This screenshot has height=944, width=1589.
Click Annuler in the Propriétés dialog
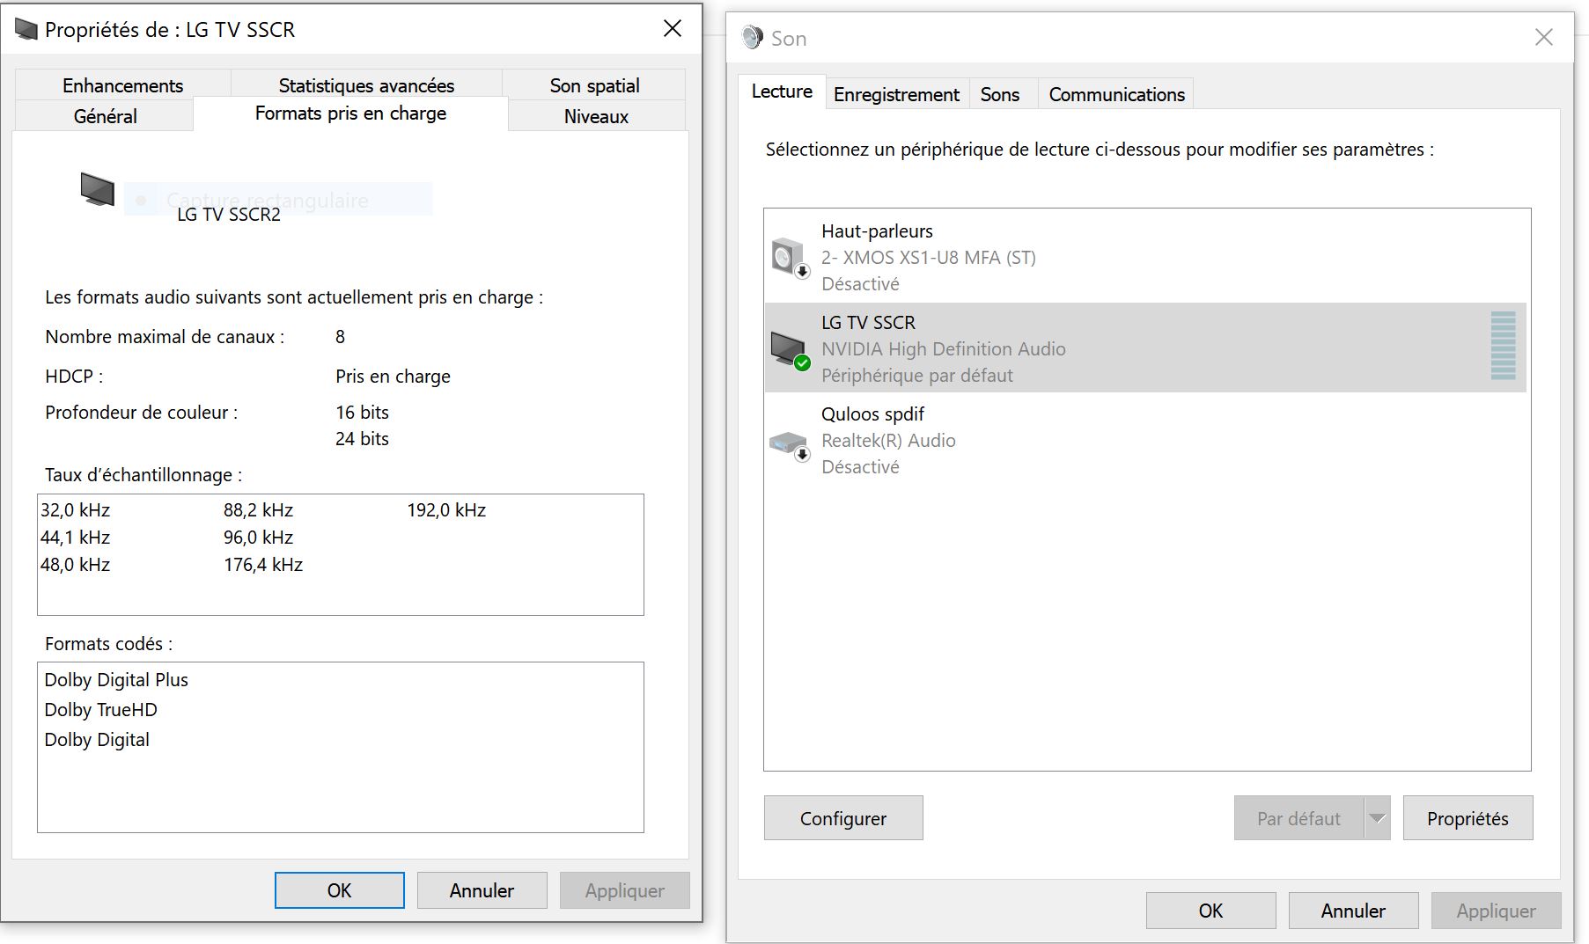[482, 890]
